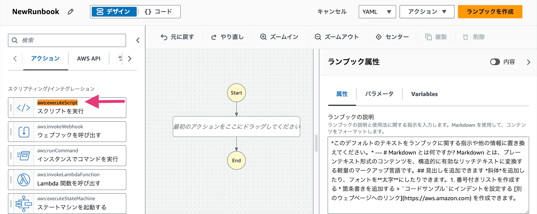Click the drag handle on aws:invokeWebhook row
Screen dimensions: 537x214
pyautogui.click(x=11, y=132)
